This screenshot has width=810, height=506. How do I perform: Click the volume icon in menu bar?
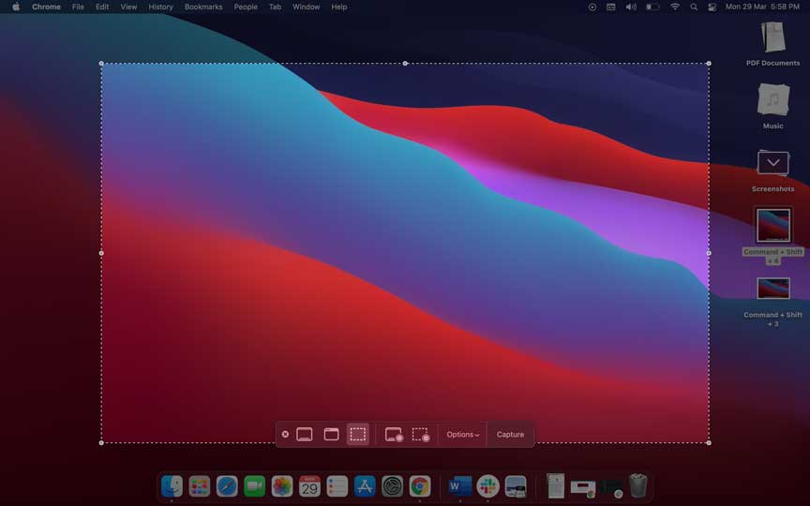click(631, 7)
